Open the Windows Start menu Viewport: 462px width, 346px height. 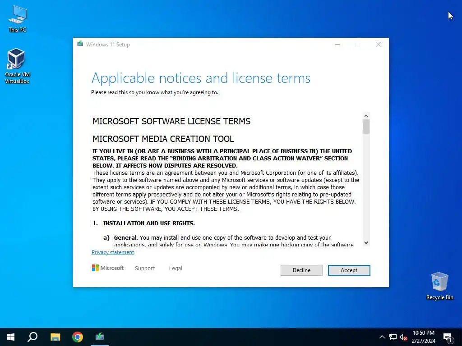[x=11, y=337]
